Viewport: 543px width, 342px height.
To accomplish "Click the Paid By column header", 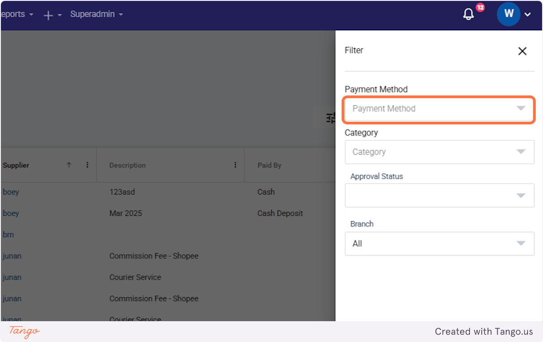I will (x=270, y=165).
